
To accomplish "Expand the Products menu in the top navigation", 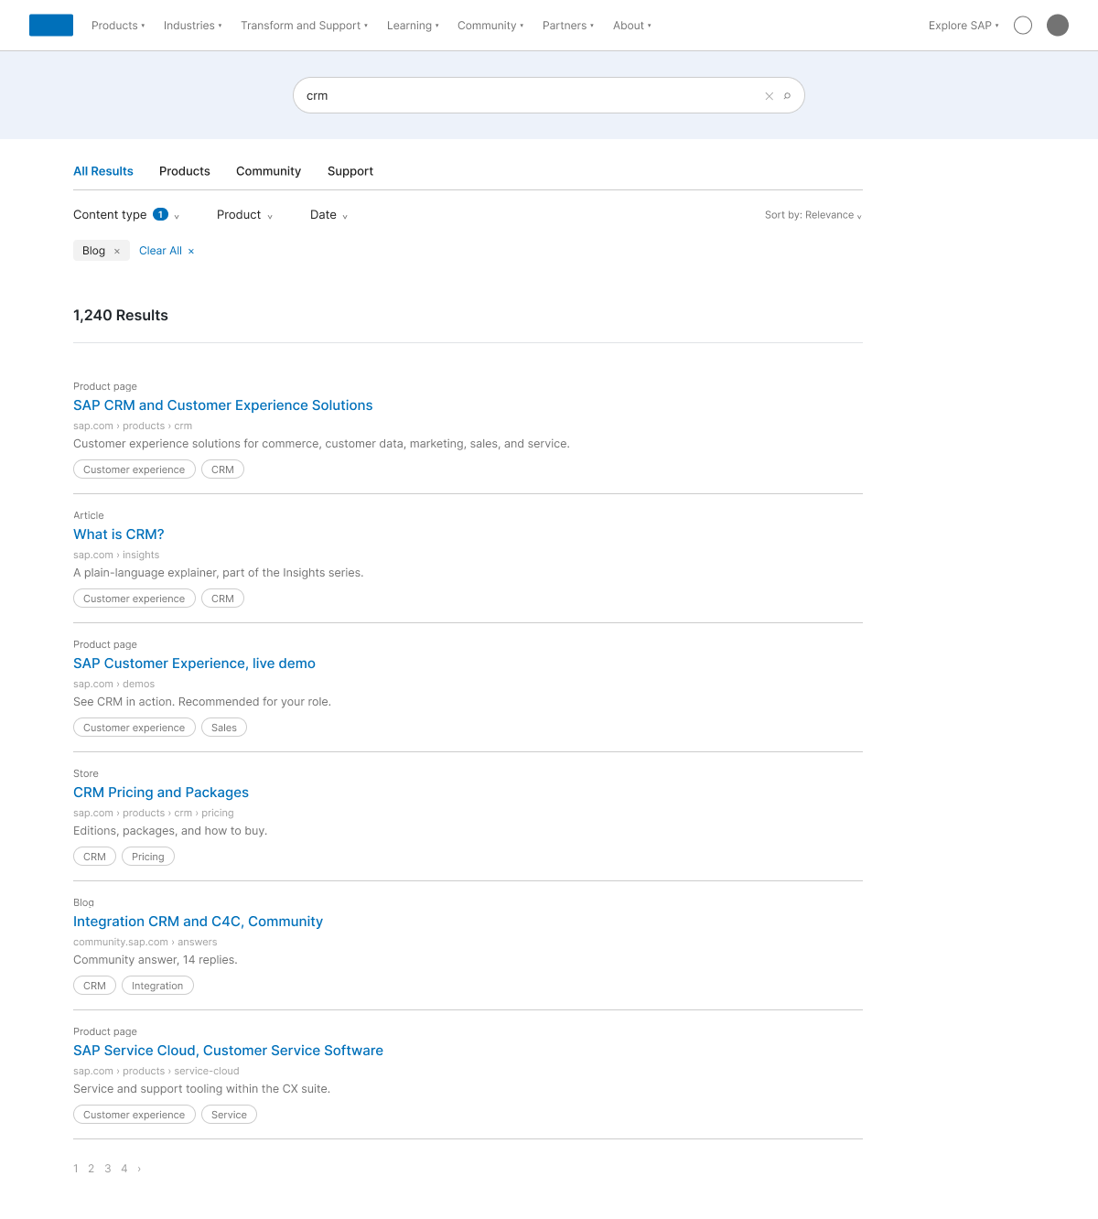I will [118, 26].
